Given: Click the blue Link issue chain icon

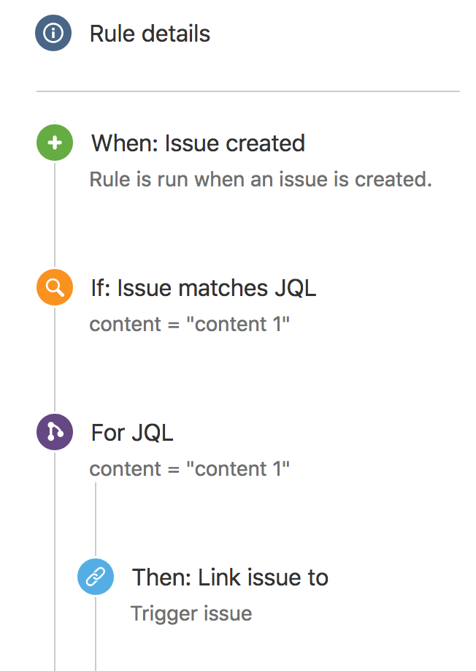Looking at the screenshot, I should click(x=96, y=577).
